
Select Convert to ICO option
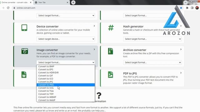(x=66, y=79)
